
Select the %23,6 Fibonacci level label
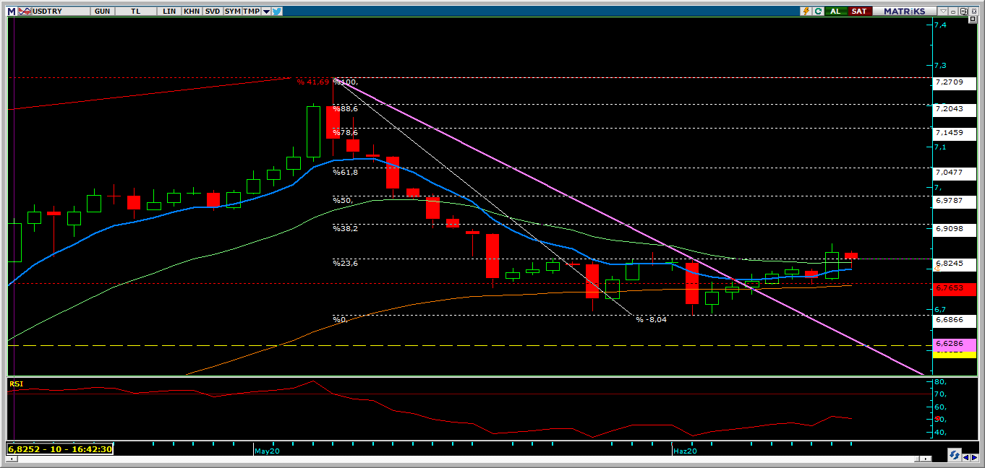click(345, 263)
